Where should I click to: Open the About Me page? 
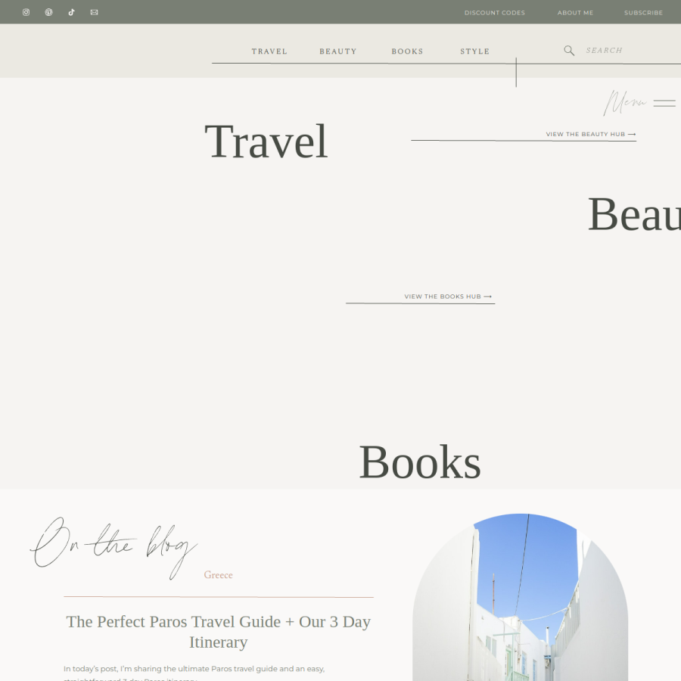tap(575, 13)
